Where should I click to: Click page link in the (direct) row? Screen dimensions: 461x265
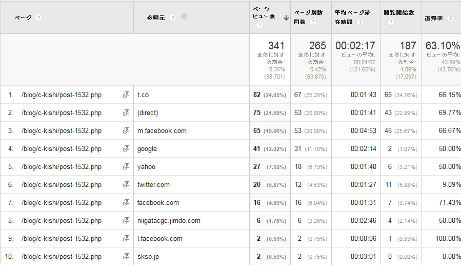point(62,113)
